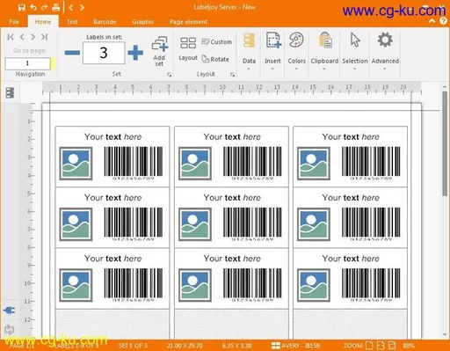Open the Selection dropdown
This screenshot has height=351, width=450.
[x=355, y=52]
